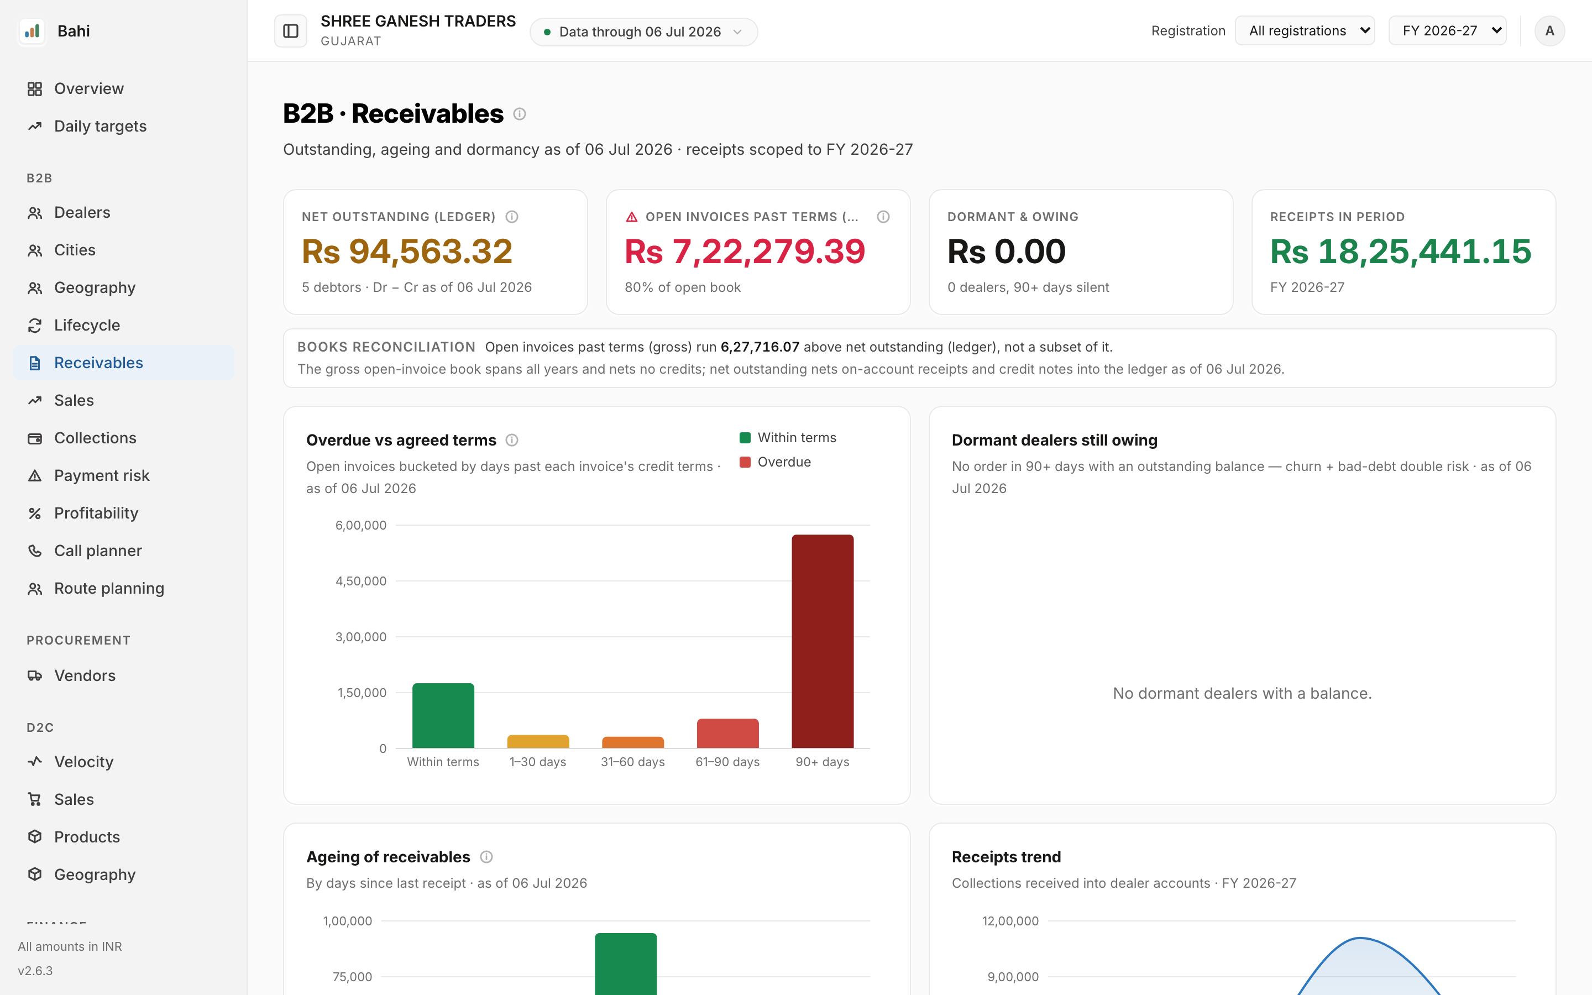
Task: Click green bar in Ageing of receivables chart
Action: [626, 964]
